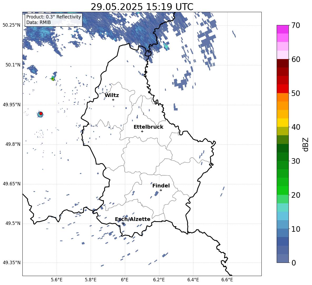This screenshot has height=285, width=312.
Task: Select the Wiltz city label
Action: pyautogui.click(x=112, y=95)
